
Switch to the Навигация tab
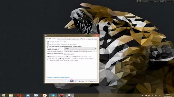[x=61, y=39]
